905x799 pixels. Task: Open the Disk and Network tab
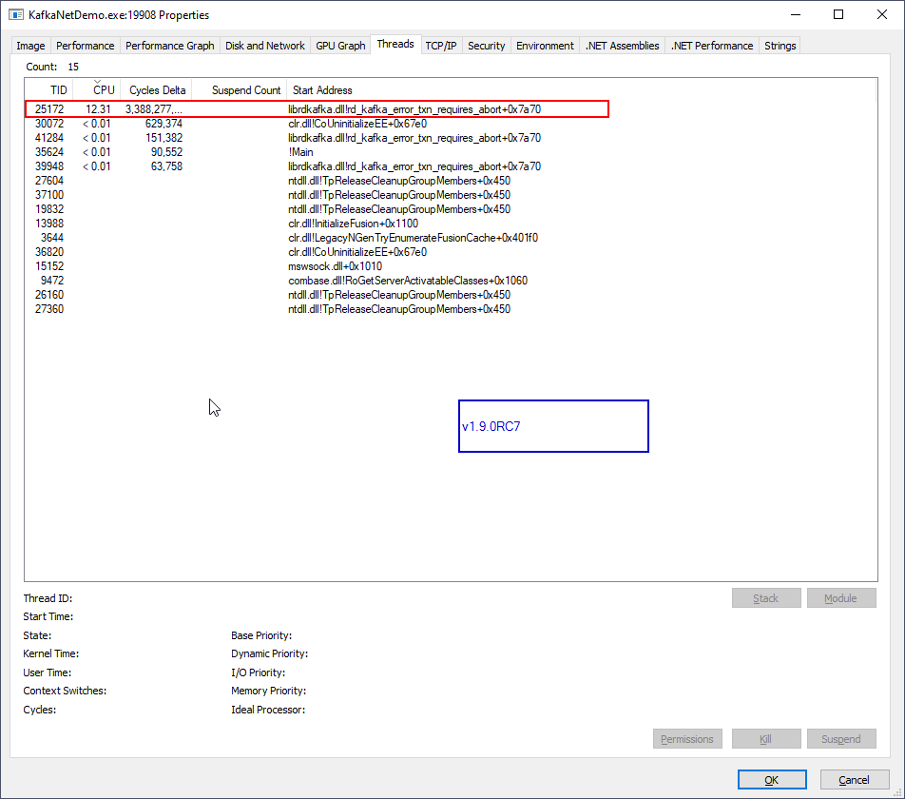pos(264,45)
